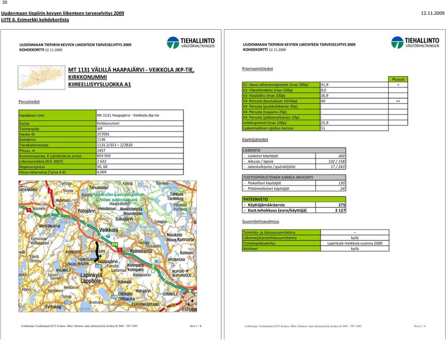446x340 pixels.
Task: Click the Tiehallinto logo on page 1
Action: 190,43
